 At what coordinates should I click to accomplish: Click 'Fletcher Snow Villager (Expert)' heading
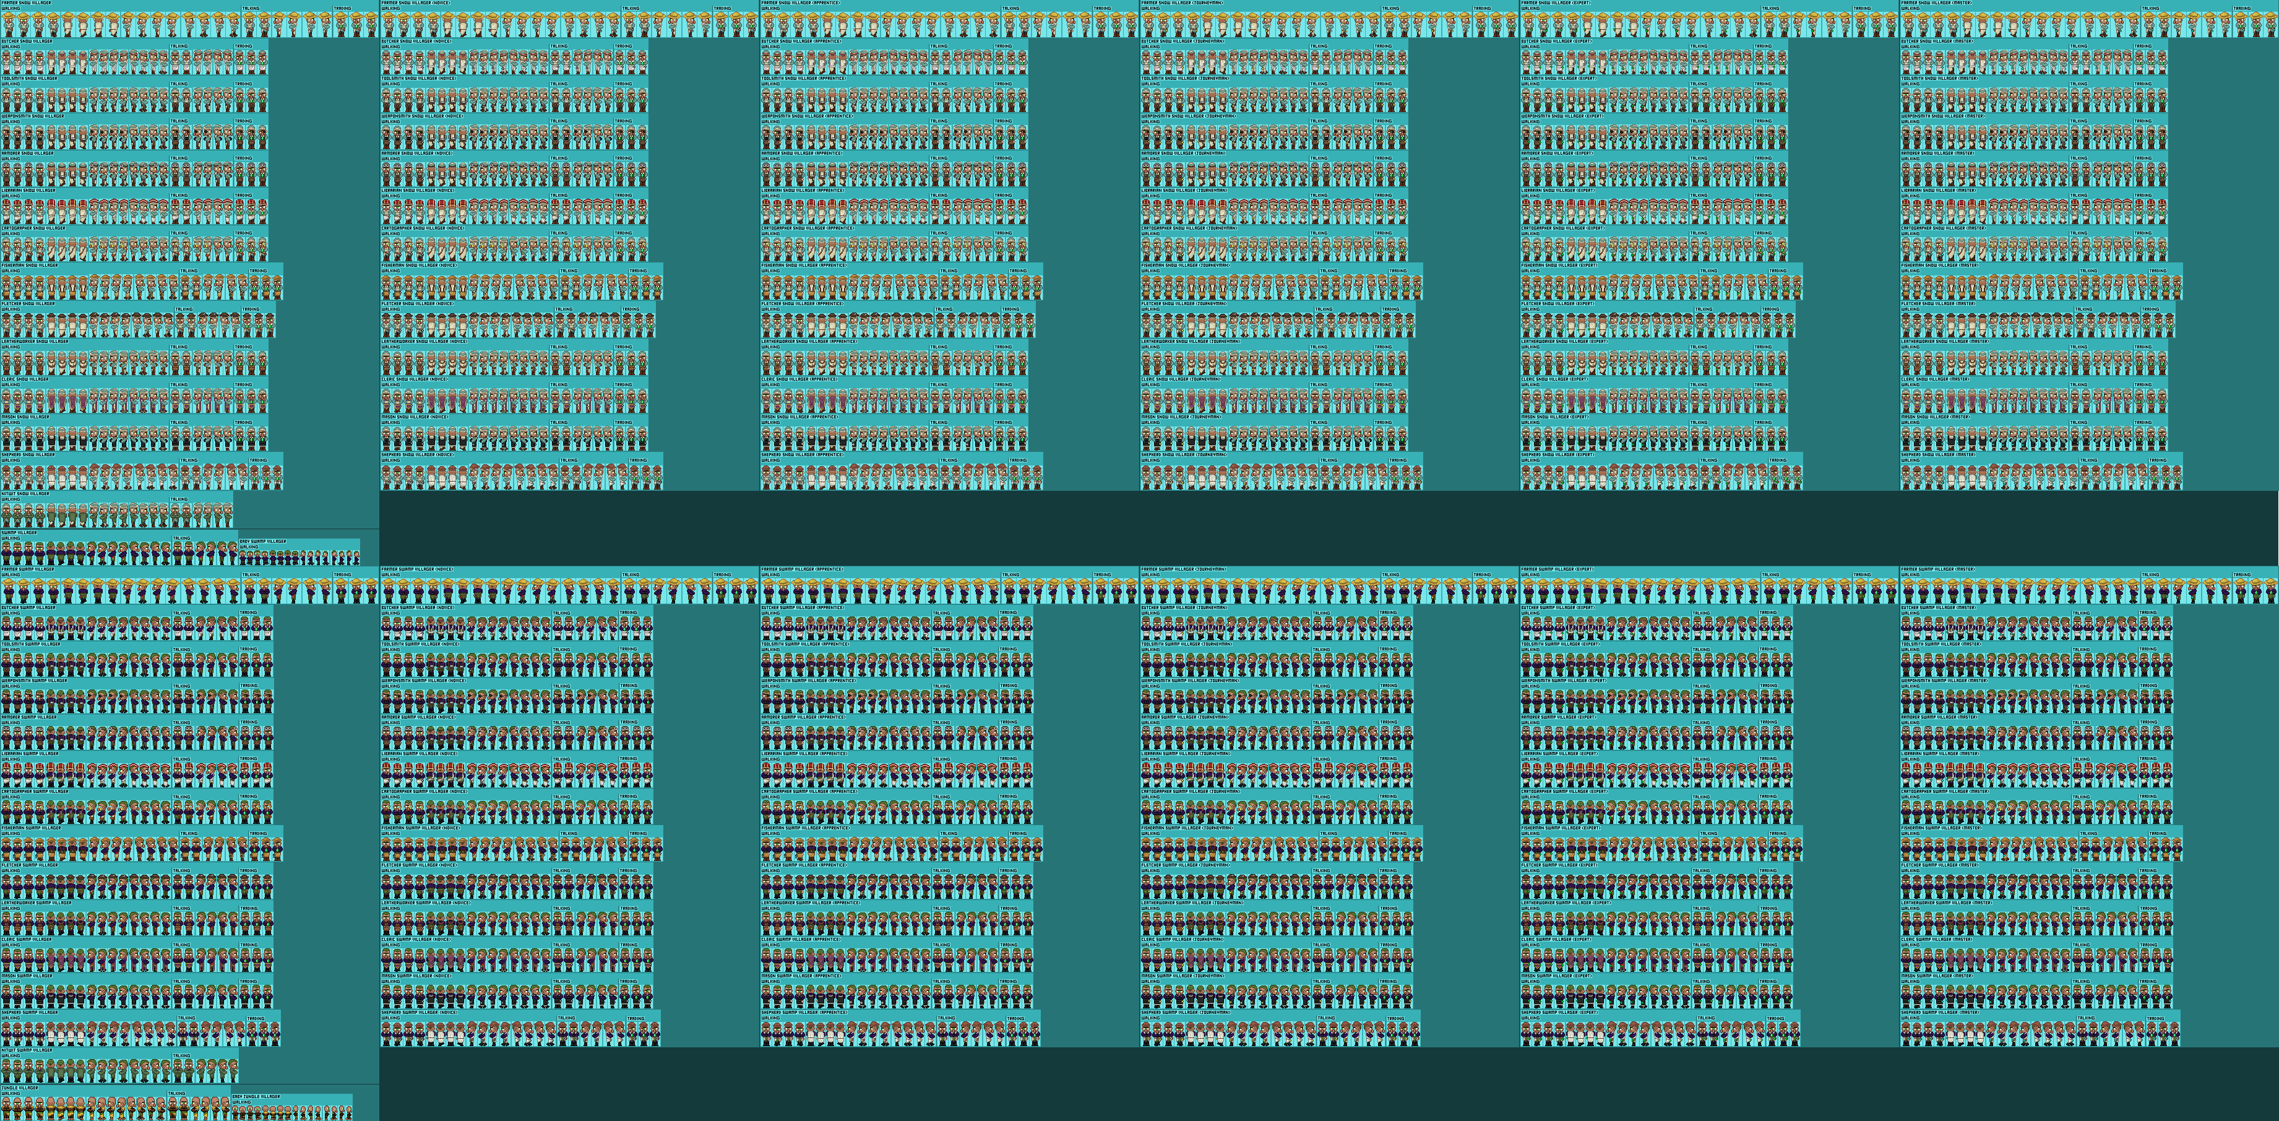point(1558,303)
